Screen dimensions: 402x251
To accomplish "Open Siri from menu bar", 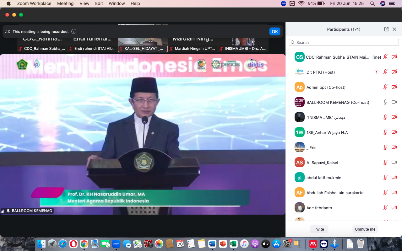I will point(383,3).
